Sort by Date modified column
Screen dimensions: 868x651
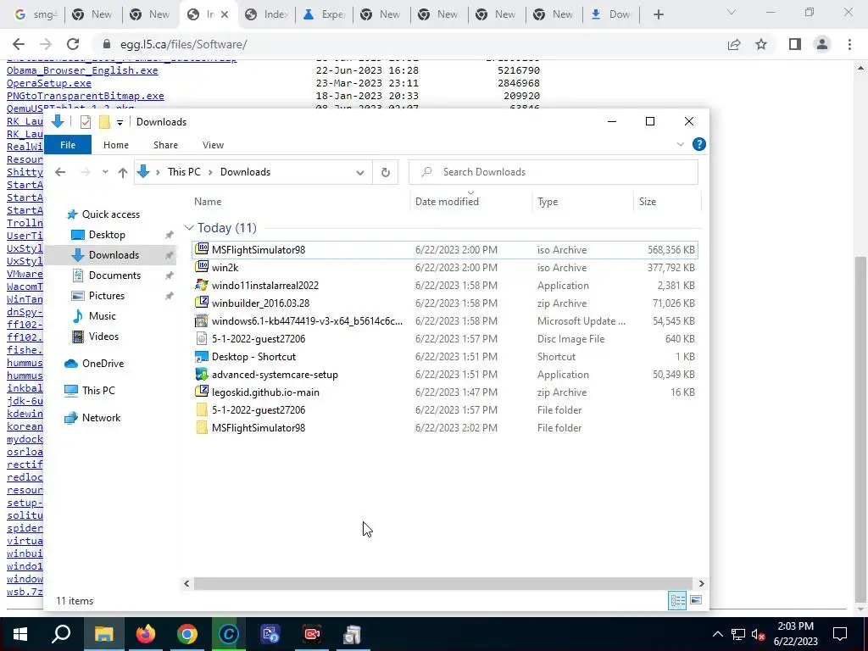coord(447,202)
